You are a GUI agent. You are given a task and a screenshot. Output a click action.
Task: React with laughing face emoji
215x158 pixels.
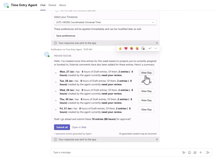(132, 48)
